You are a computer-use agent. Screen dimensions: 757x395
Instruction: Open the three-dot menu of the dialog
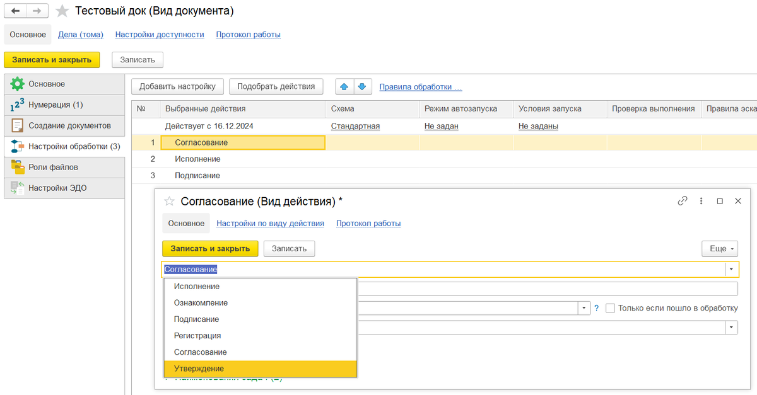coord(701,202)
